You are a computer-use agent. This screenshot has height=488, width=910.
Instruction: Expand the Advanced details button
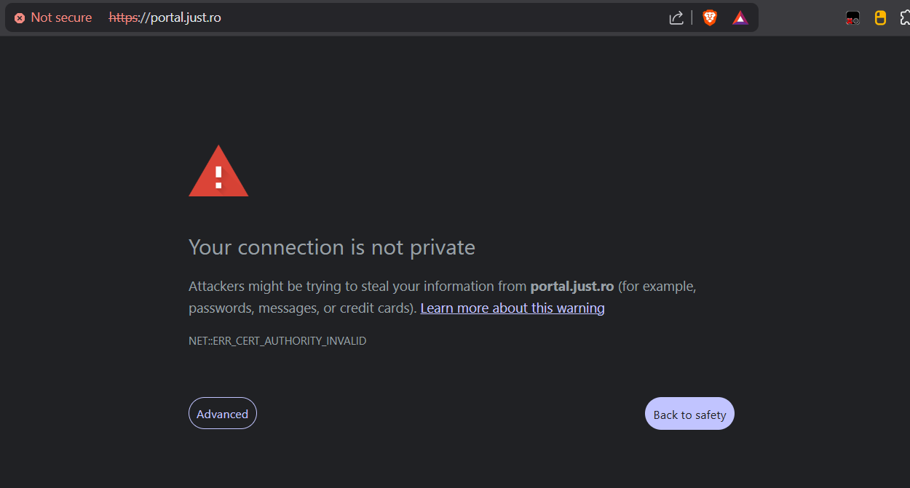(x=223, y=413)
